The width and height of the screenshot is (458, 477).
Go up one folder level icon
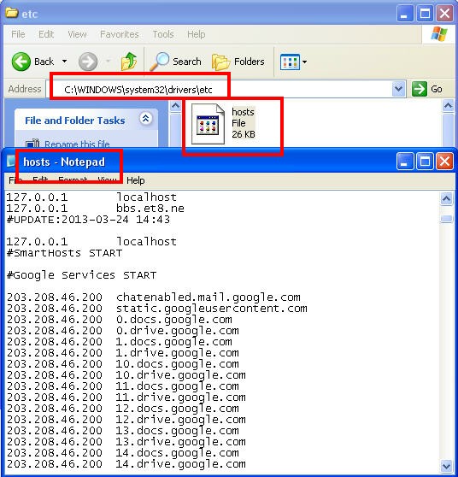(129, 62)
